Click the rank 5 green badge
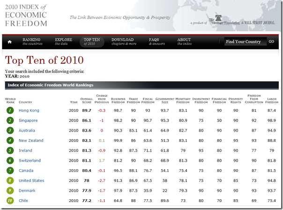This screenshot has height=210, width=283. (10, 150)
